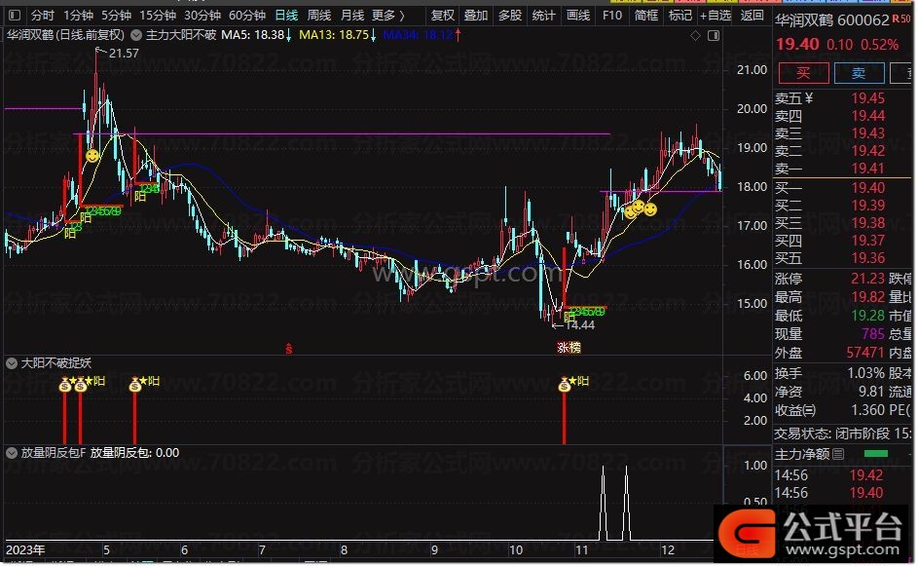Click the diamond icon on chart header
Image resolution: width=918 pixels, height=566 pixels.
[x=695, y=36]
